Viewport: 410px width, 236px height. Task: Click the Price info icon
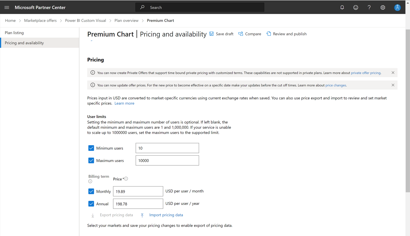coord(126,179)
